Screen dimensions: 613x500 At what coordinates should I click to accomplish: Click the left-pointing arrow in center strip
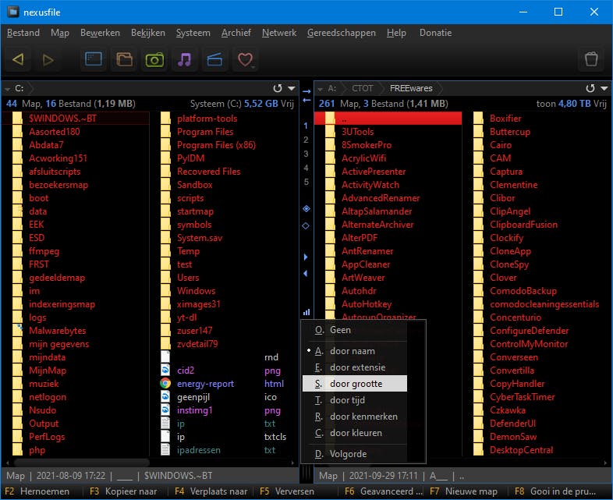306,100
